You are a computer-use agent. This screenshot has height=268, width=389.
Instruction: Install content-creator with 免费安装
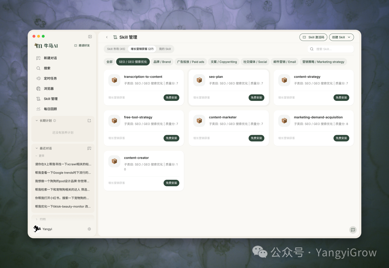[171, 183]
